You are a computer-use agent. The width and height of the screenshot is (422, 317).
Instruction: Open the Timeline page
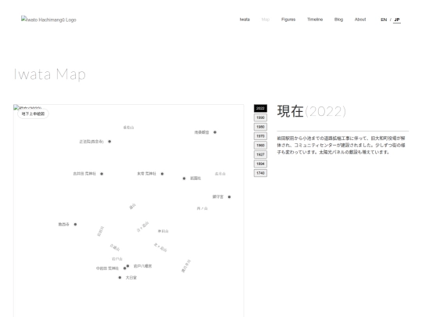pos(315,20)
